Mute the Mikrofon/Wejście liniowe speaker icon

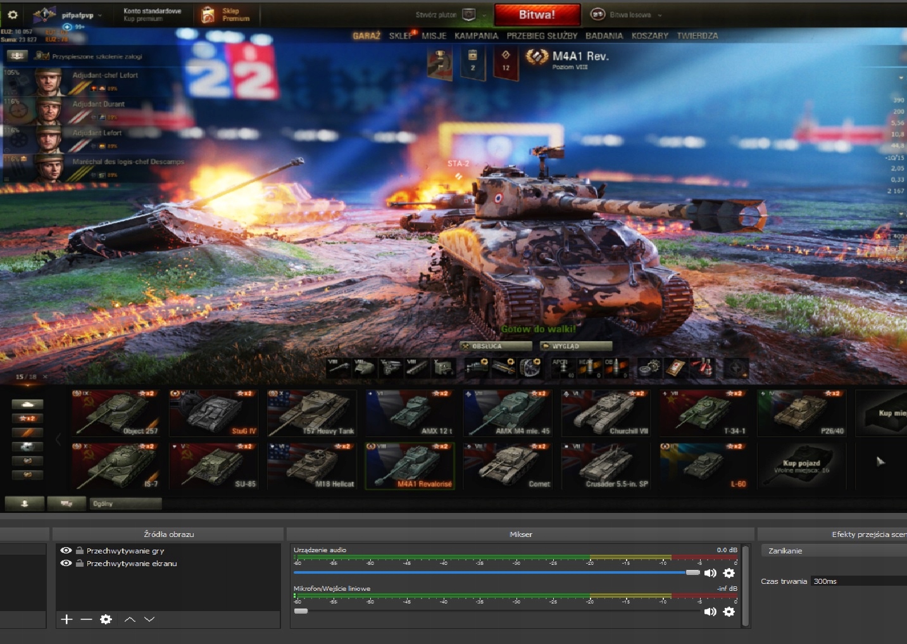(711, 612)
